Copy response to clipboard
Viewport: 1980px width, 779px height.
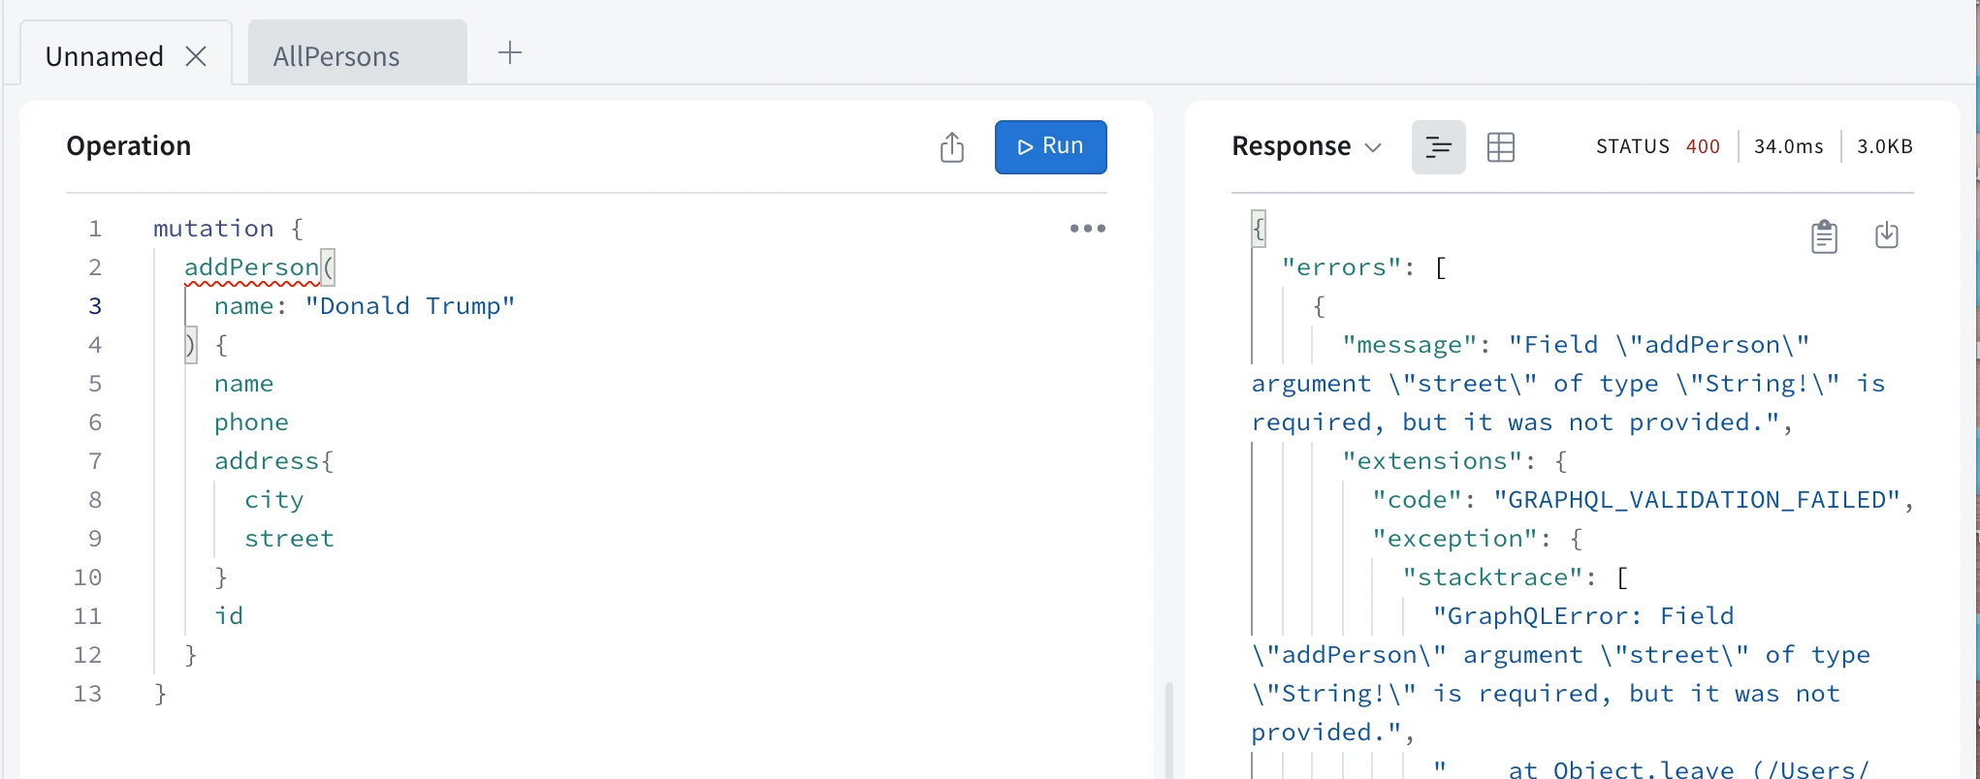[1824, 235]
